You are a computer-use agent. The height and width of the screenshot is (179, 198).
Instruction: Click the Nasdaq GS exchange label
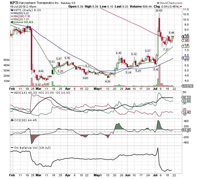(x=68, y=3)
